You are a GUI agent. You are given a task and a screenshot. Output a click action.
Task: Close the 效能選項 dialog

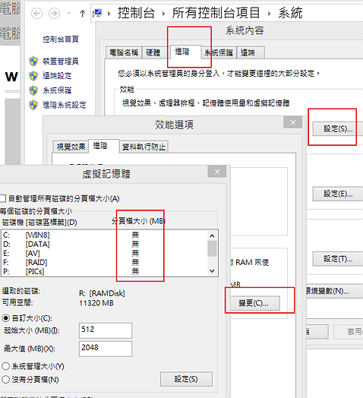pyautogui.click(x=293, y=122)
